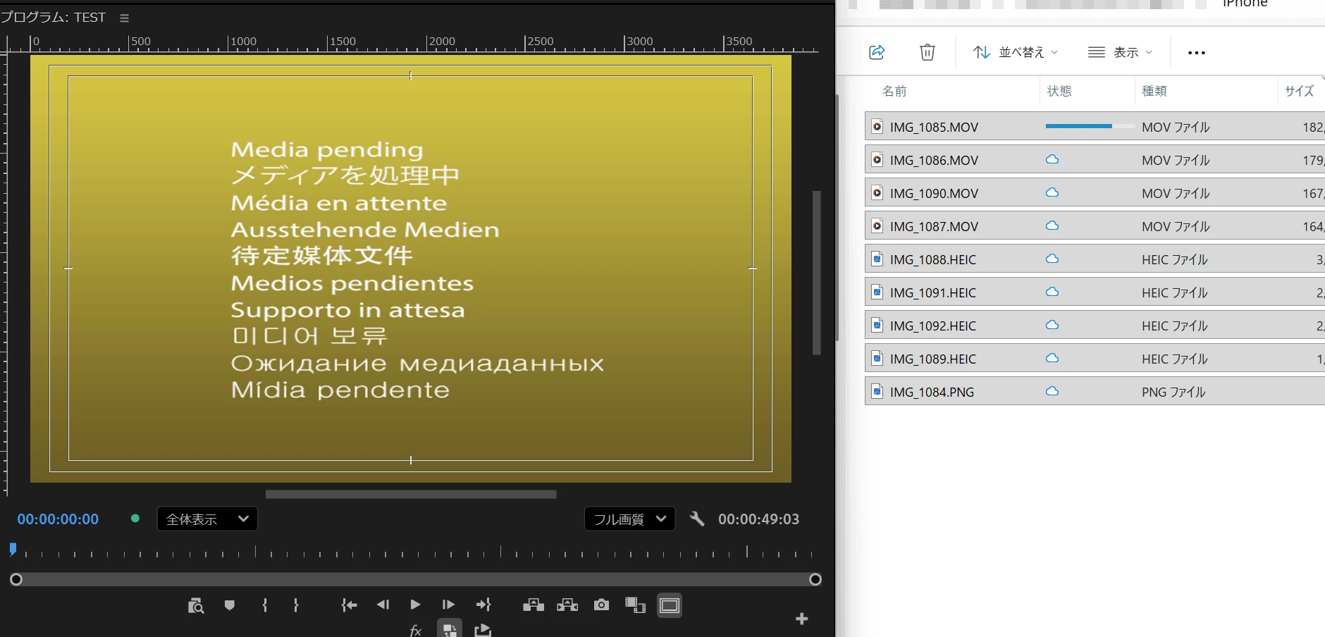The height and width of the screenshot is (637, 1325).
Task: Open the 全体表示 zoom level dropdown
Action: pyautogui.click(x=207, y=519)
